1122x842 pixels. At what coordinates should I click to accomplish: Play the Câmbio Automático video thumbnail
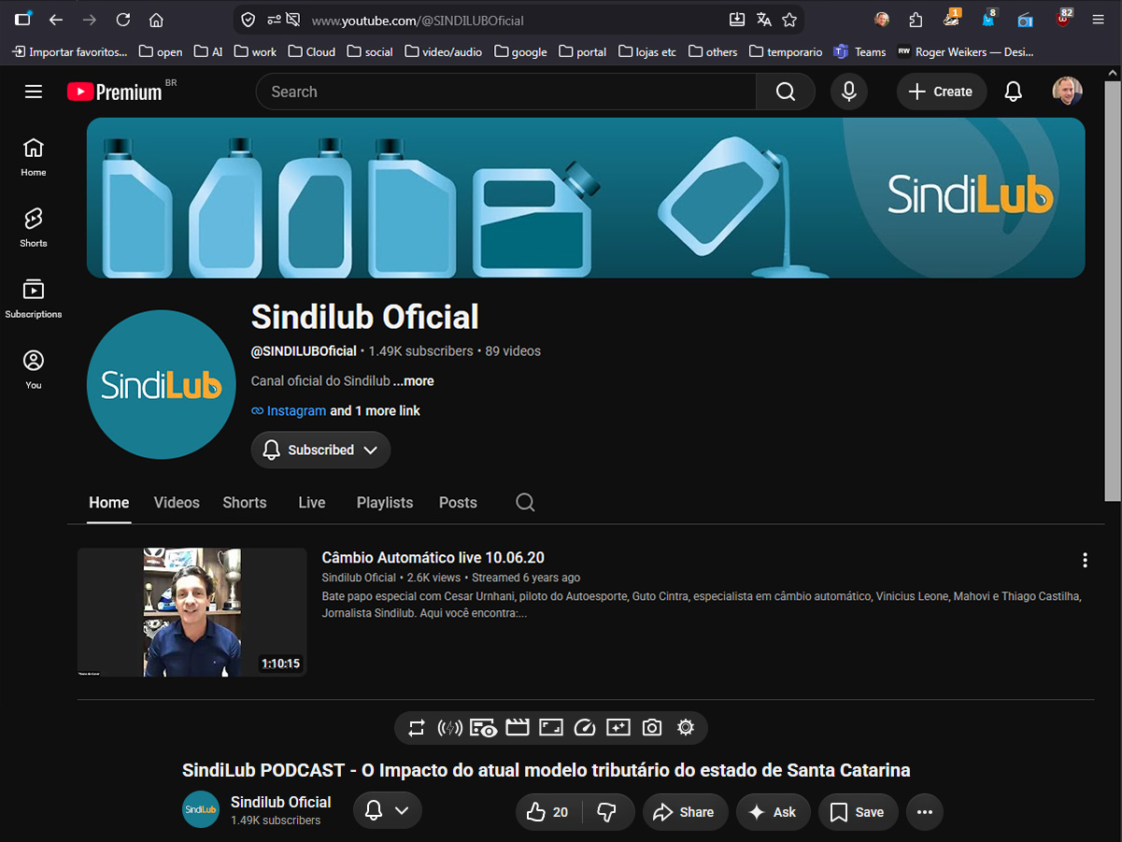point(192,612)
